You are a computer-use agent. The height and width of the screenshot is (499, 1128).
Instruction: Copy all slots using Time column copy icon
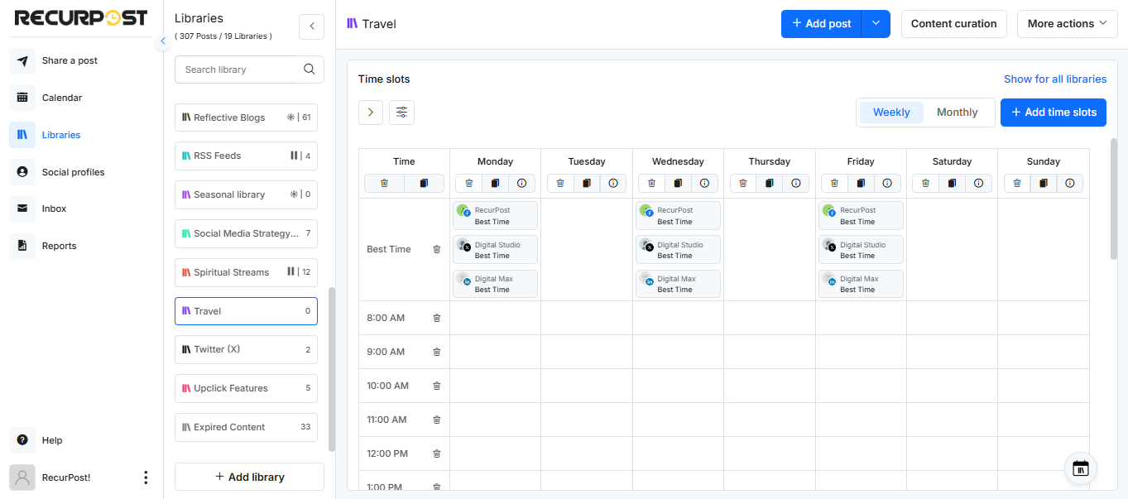tap(425, 183)
